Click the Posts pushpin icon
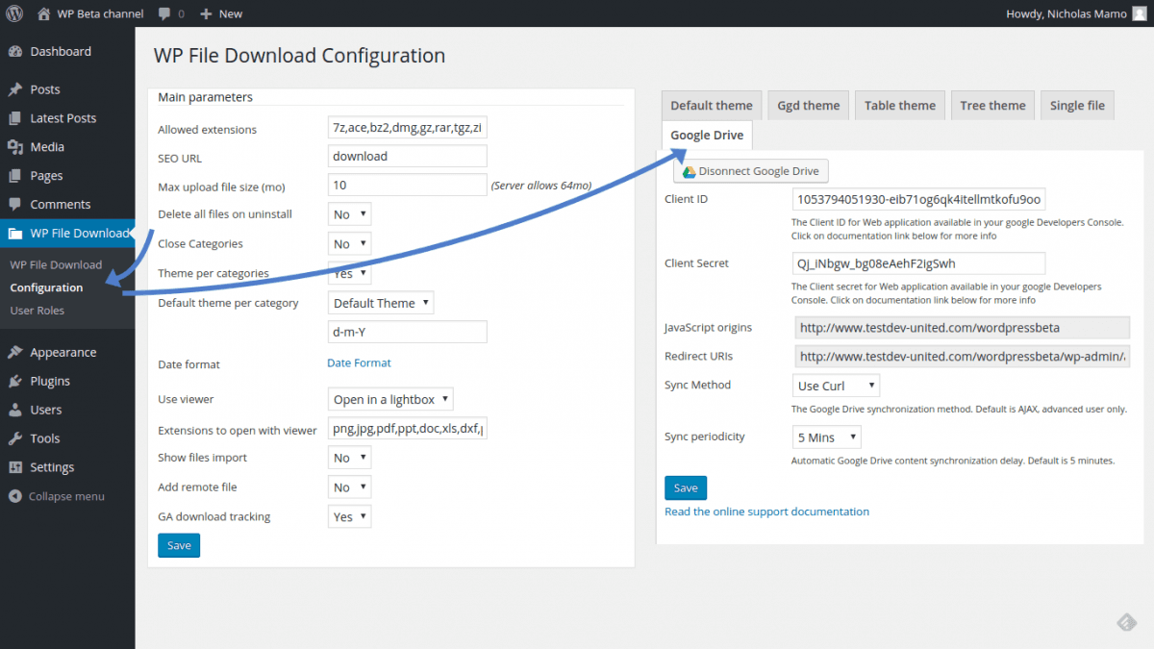Image resolution: width=1154 pixels, height=649 pixels. click(14, 89)
